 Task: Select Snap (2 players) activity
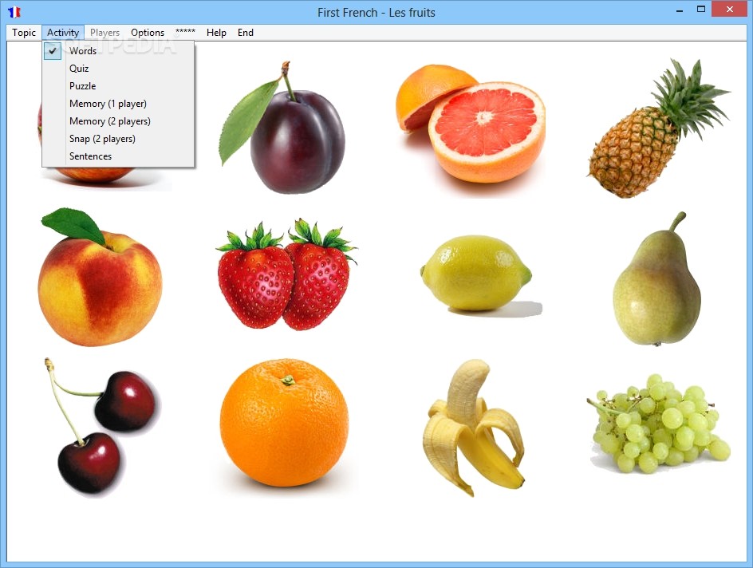point(118,139)
